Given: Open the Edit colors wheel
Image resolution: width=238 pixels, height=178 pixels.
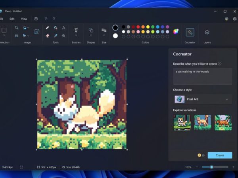Looking at the screenshot, I should (176, 32).
